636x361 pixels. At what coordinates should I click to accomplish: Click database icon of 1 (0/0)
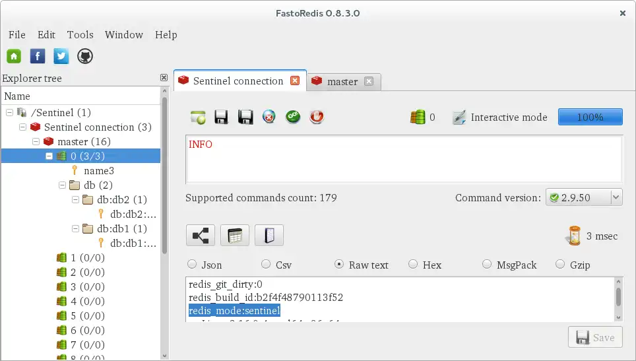coord(61,257)
